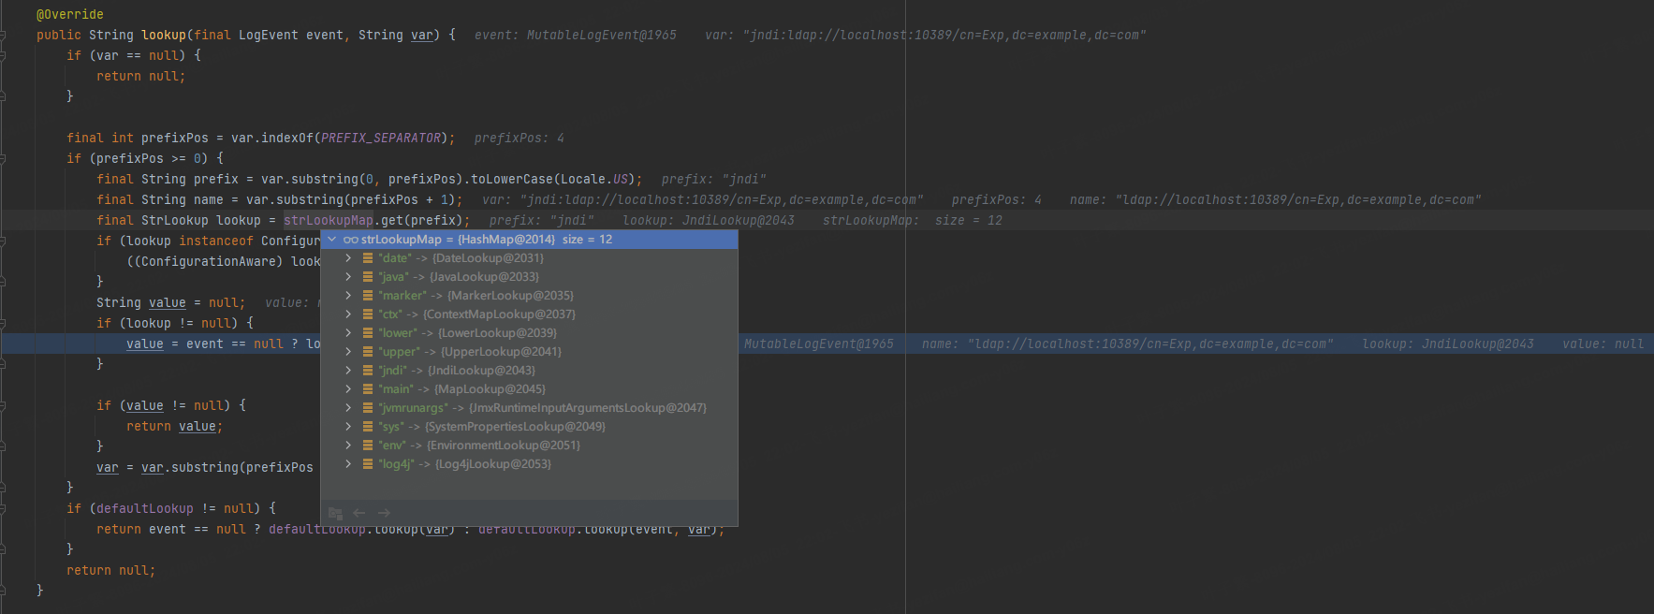Select the "main" MapLookup row
1654x614 pixels.
point(529,389)
